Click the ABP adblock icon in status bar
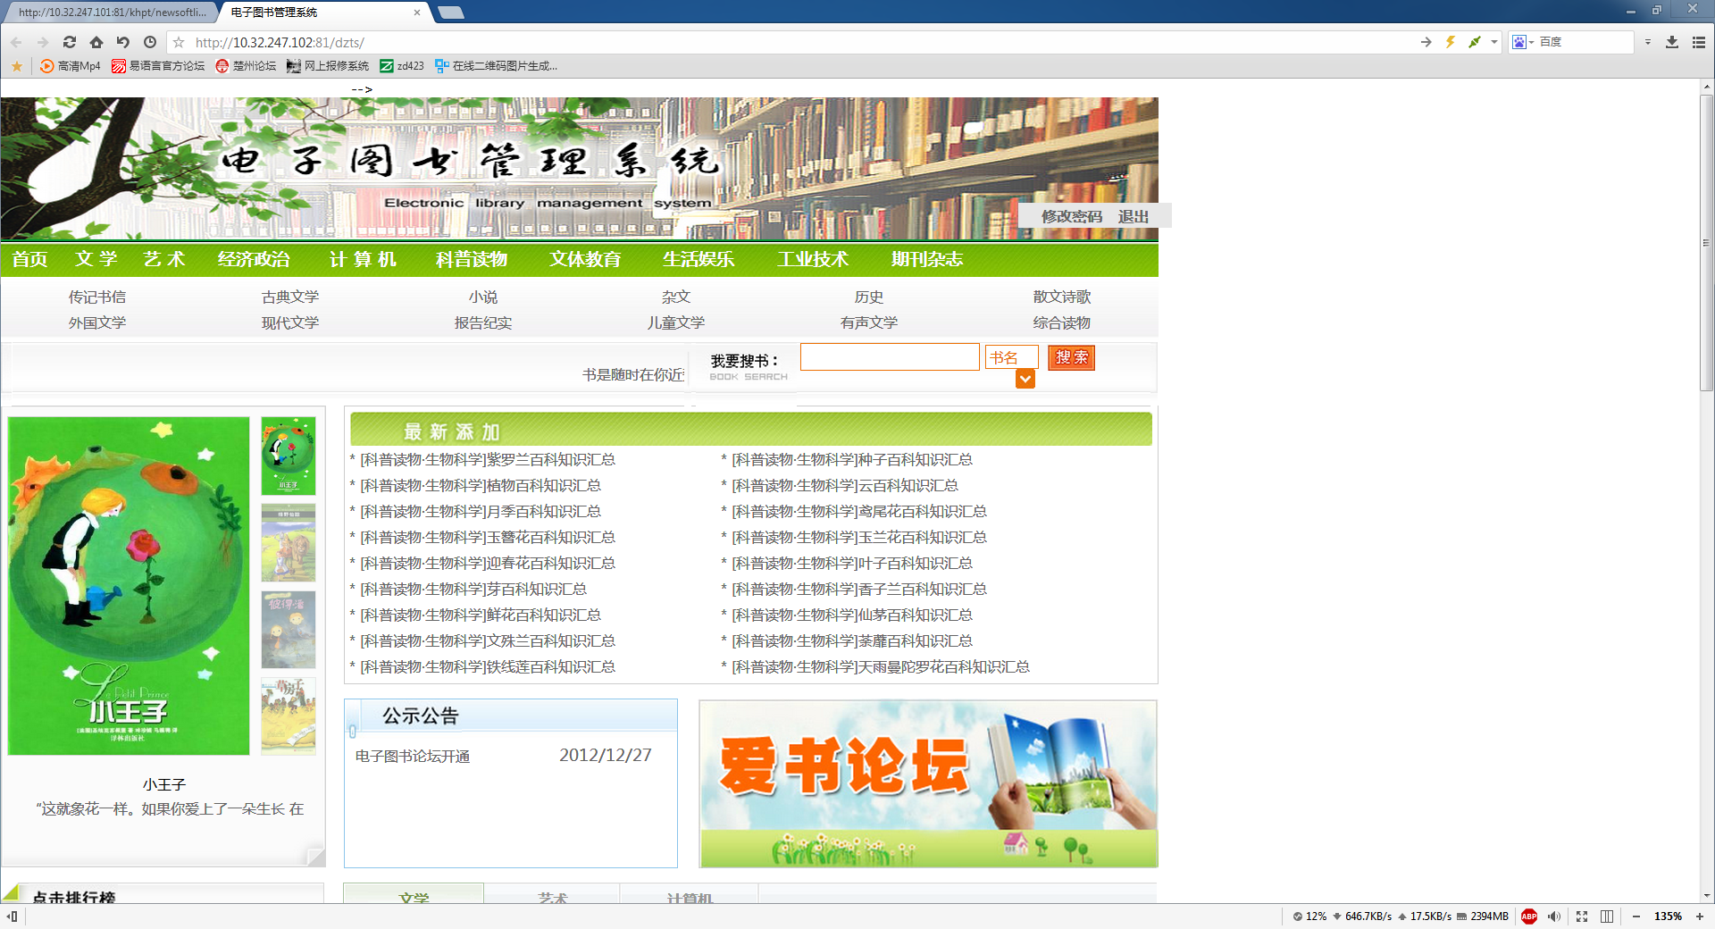Image resolution: width=1715 pixels, height=929 pixels. click(x=1529, y=916)
